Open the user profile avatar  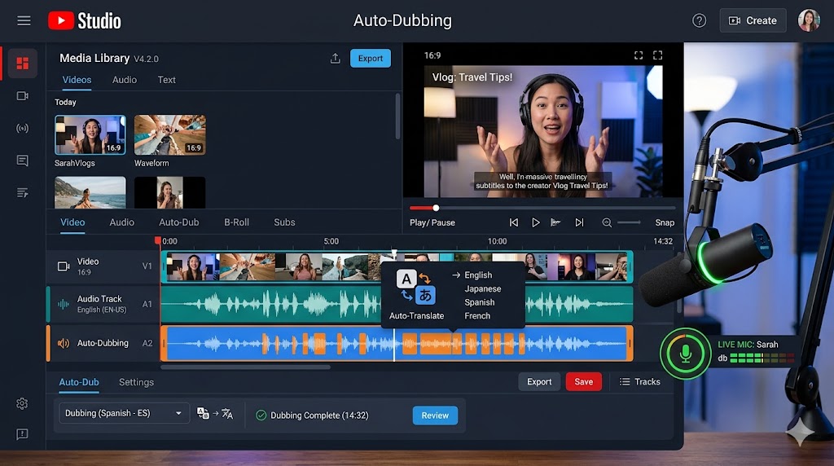click(x=809, y=20)
